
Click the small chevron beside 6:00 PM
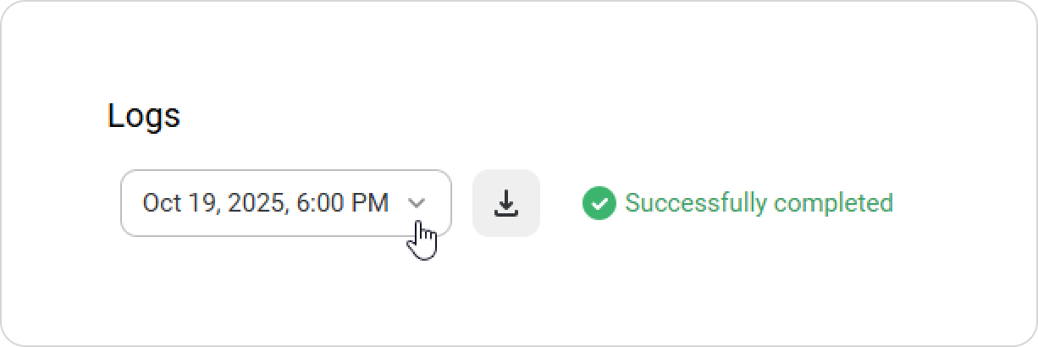[416, 203]
